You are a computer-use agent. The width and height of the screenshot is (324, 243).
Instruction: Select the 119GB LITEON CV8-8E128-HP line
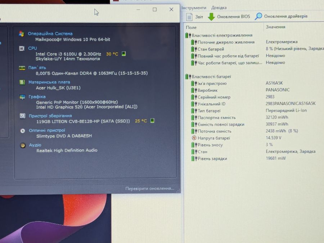coord(83,121)
